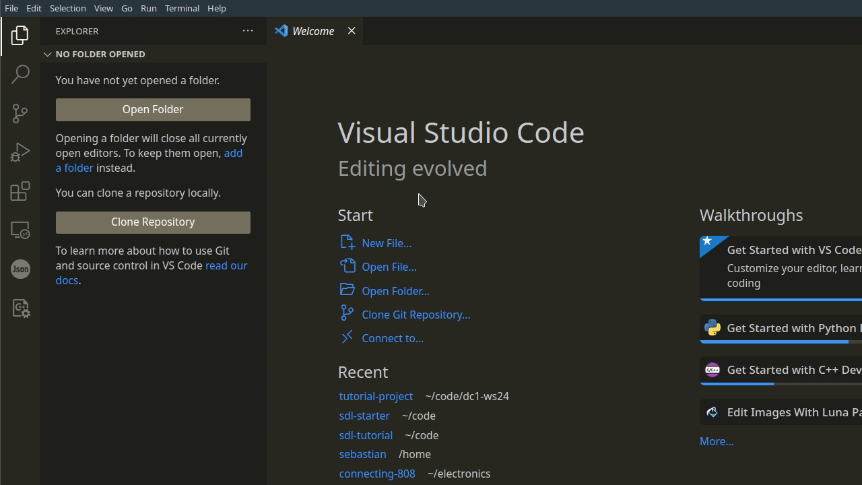
Task: Collapse the No Folder Opened section
Action: click(x=48, y=54)
